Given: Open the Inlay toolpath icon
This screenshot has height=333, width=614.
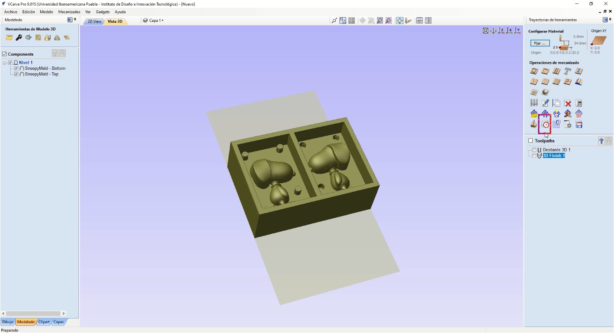Looking at the screenshot, I should click(578, 71).
